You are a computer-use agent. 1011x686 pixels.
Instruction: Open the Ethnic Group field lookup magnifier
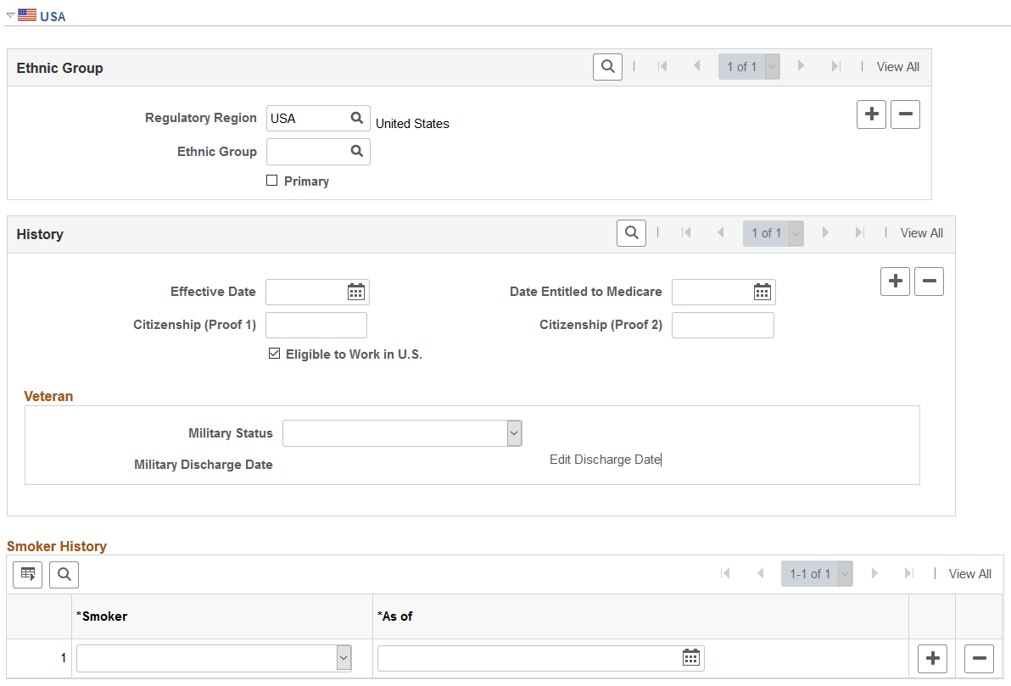coord(356,151)
